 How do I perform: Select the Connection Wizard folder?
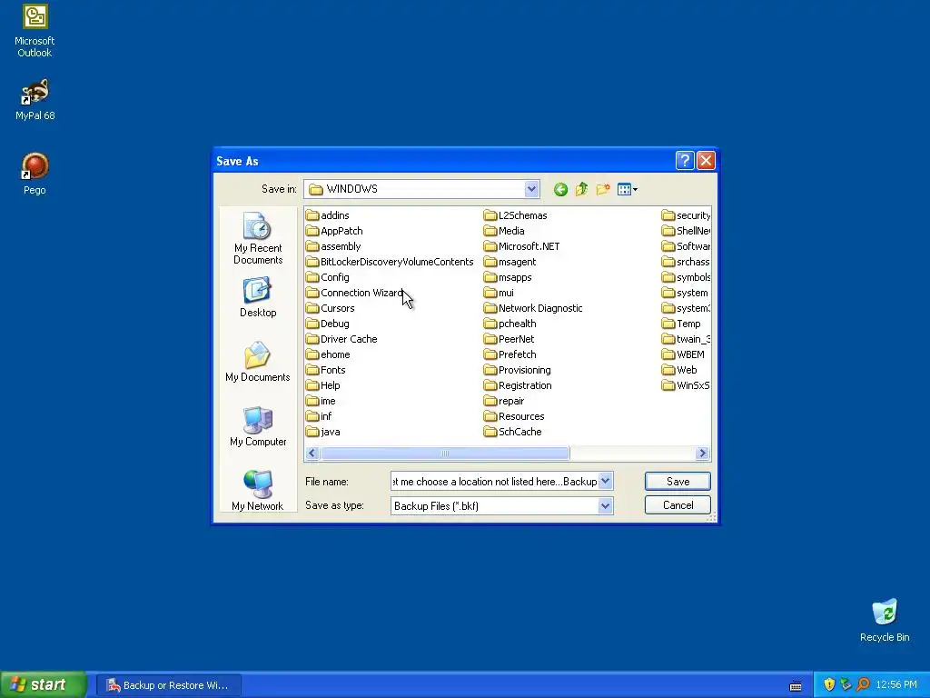coord(355,293)
